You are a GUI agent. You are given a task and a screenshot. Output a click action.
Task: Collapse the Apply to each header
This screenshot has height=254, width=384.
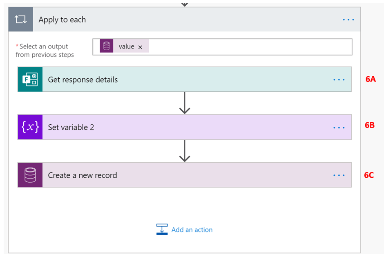[x=184, y=19]
